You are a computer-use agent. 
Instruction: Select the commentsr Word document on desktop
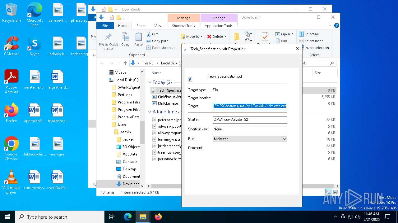pos(35,180)
